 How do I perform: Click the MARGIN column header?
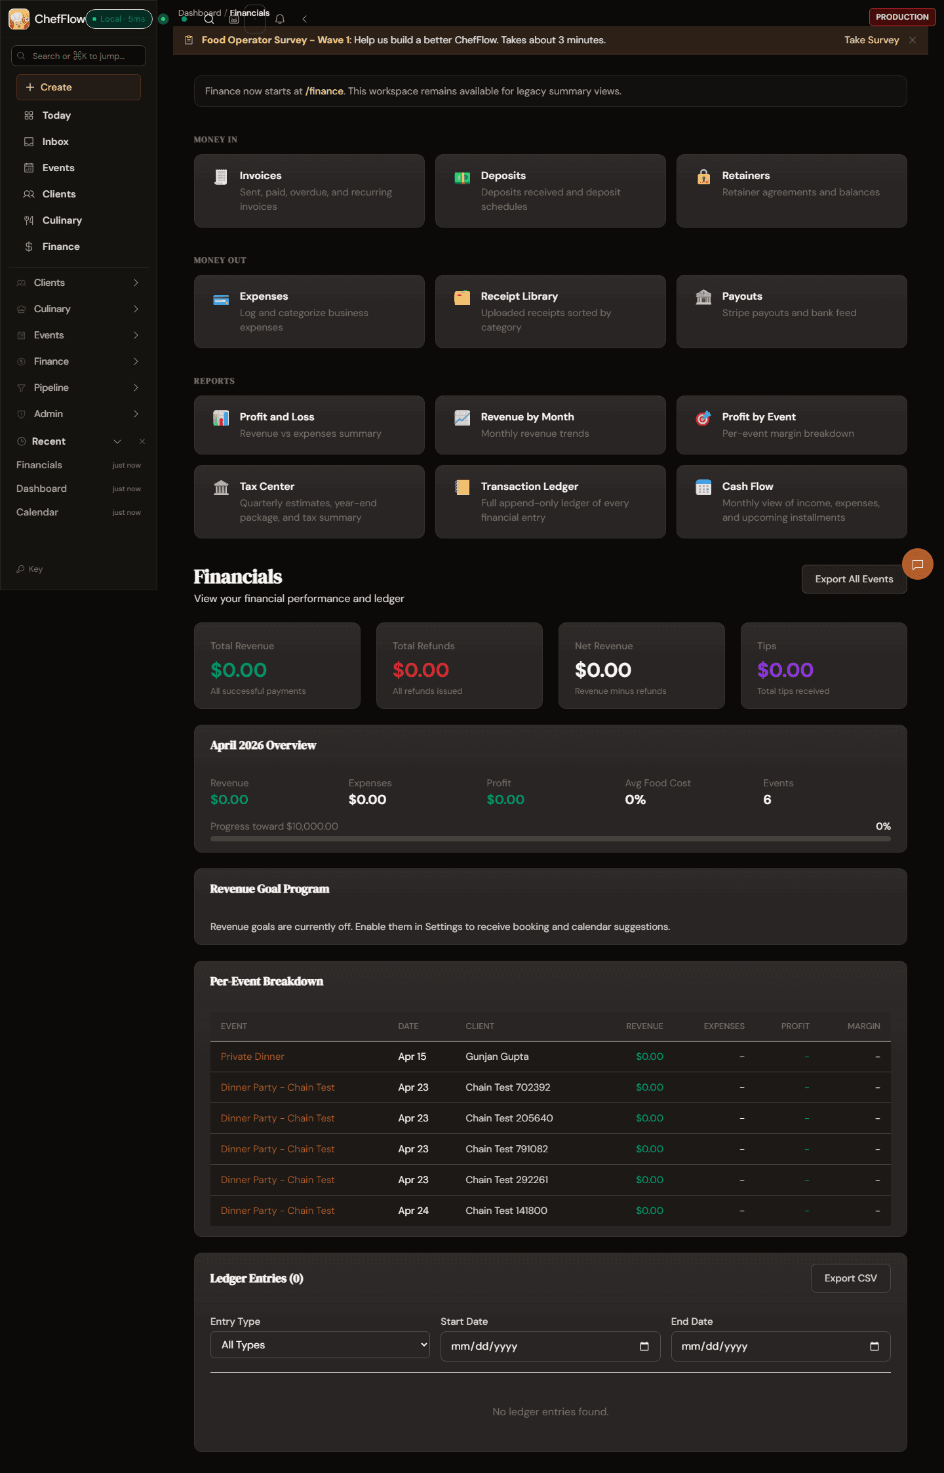pyautogui.click(x=864, y=1026)
